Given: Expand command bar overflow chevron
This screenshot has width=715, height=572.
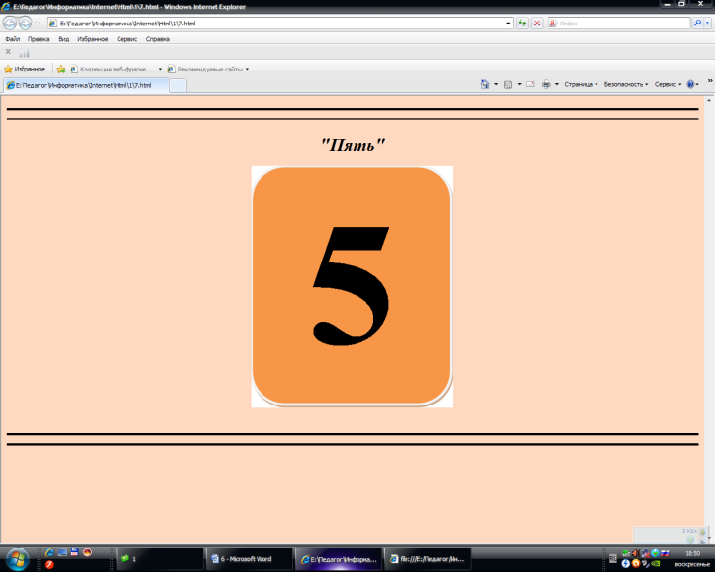Looking at the screenshot, I should (710, 80).
